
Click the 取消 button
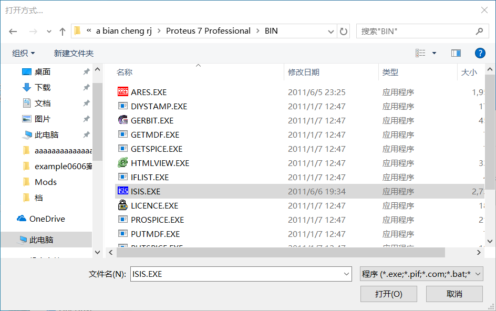pos(454,294)
